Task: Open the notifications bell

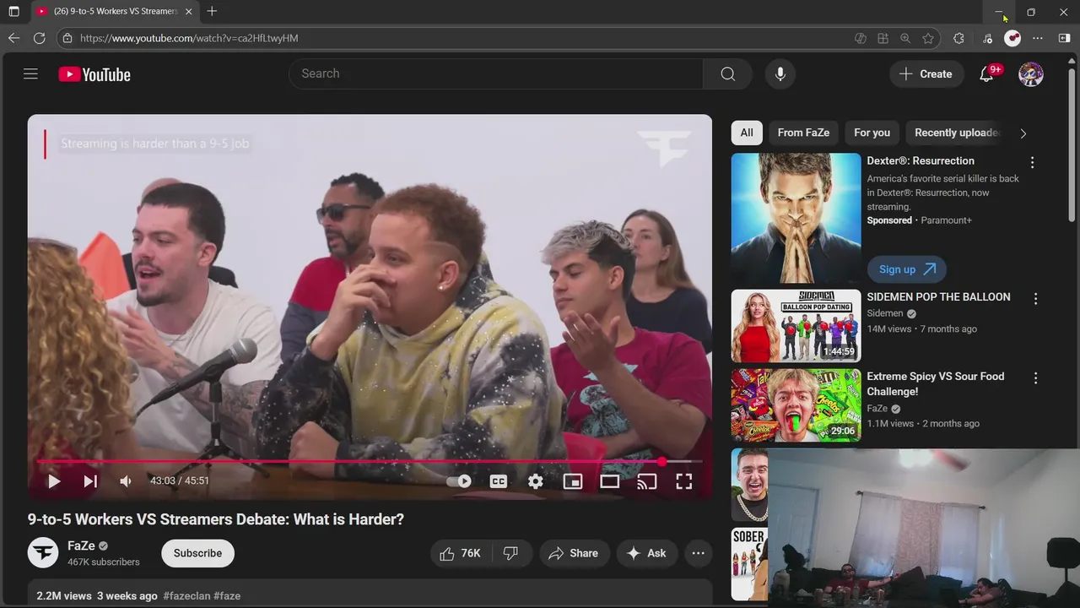Action: (x=986, y=74)
